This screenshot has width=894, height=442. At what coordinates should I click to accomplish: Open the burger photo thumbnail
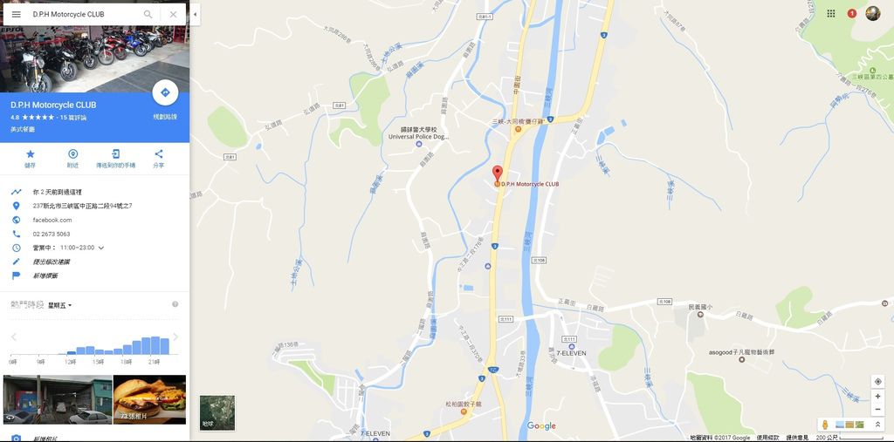click(149, 399)
